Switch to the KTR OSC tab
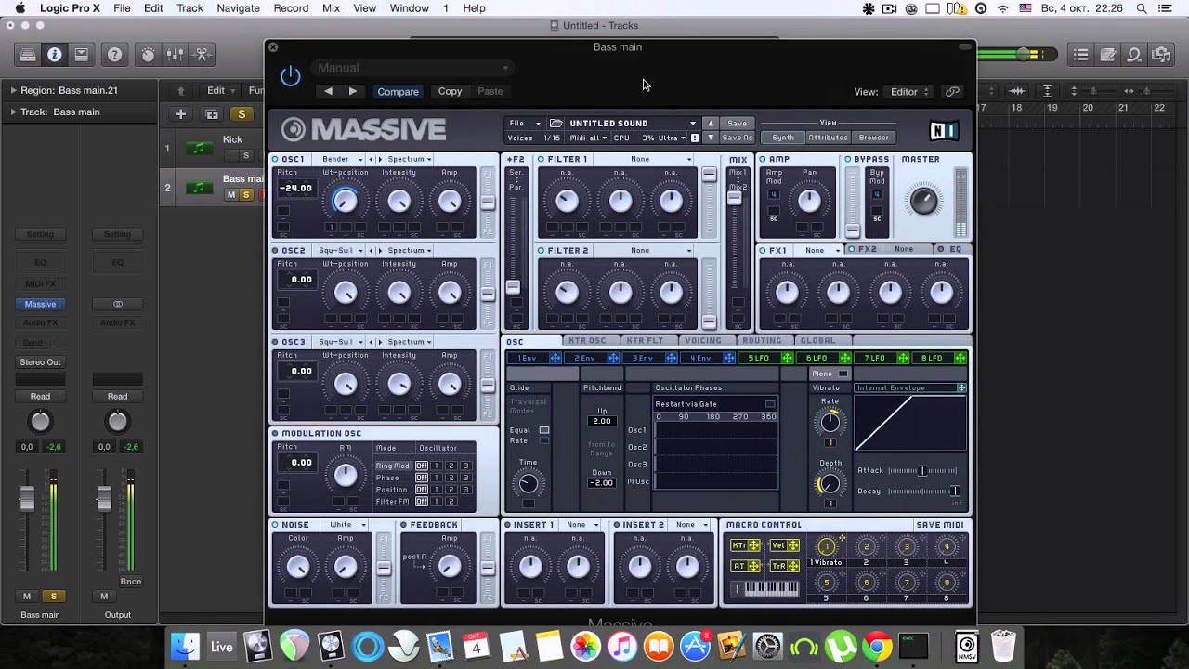The height and width of the screenshot is (669, 1189). (587, 341)
